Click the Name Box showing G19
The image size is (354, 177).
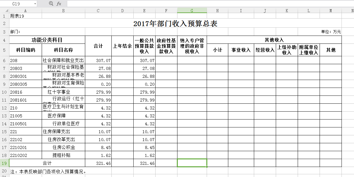(x=19, y=4)
